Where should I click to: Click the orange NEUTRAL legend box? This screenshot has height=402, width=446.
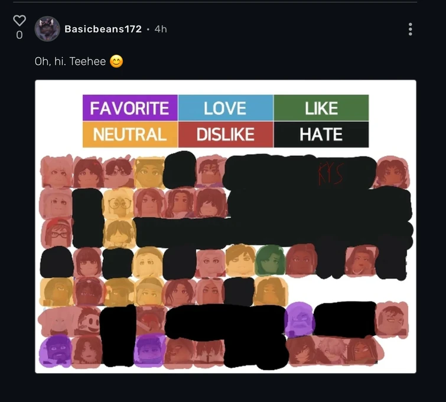point(130,135)
